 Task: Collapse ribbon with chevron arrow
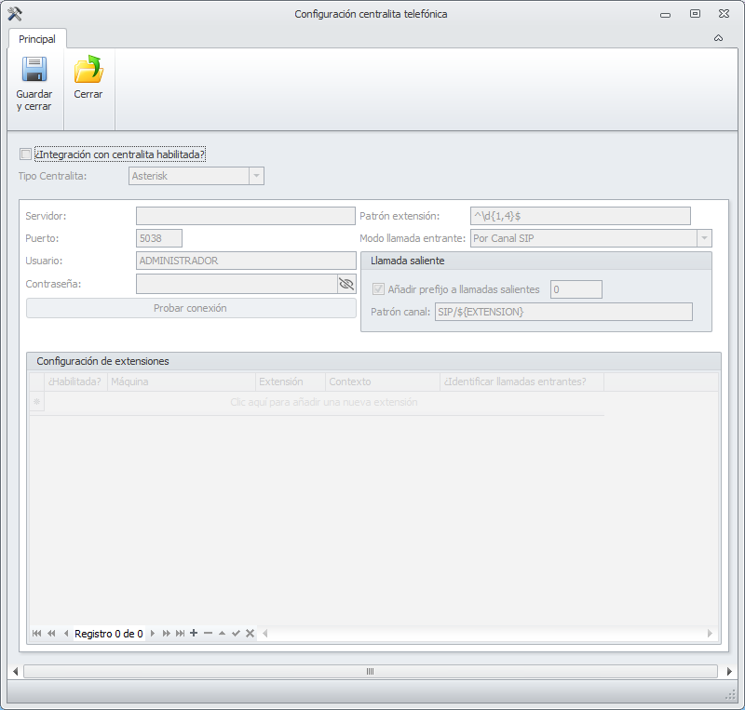pos(718,38)
